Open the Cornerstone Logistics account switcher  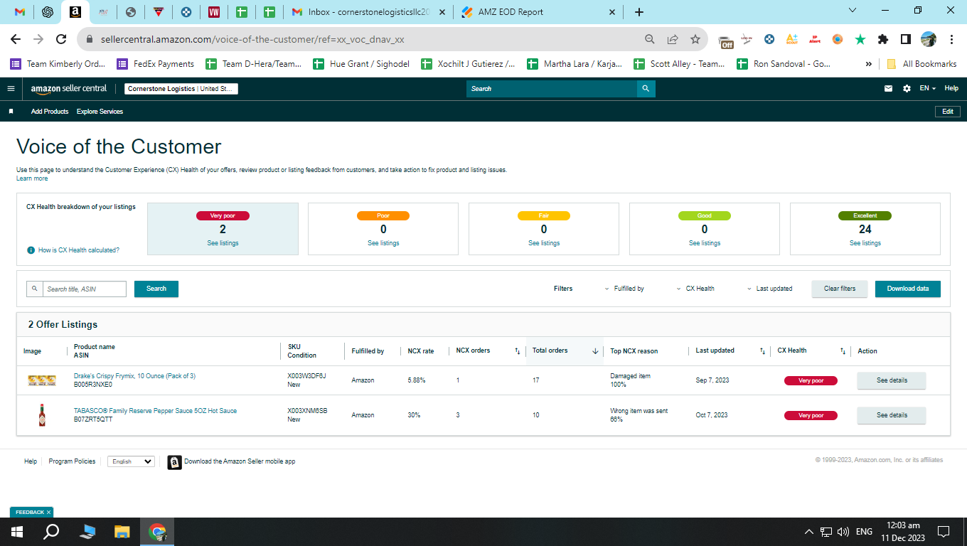click(181, 89)
